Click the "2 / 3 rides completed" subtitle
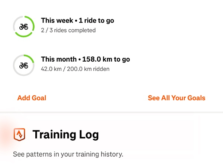 pos(68,30)
